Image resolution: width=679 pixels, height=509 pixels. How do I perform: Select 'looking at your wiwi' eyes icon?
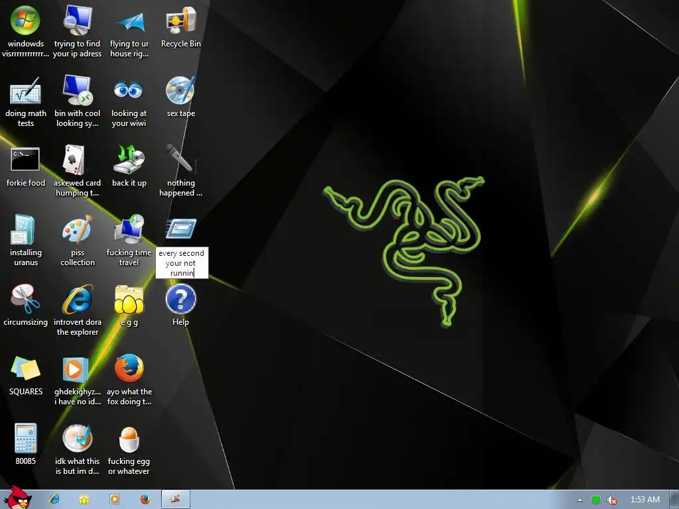tap(129, 90)
